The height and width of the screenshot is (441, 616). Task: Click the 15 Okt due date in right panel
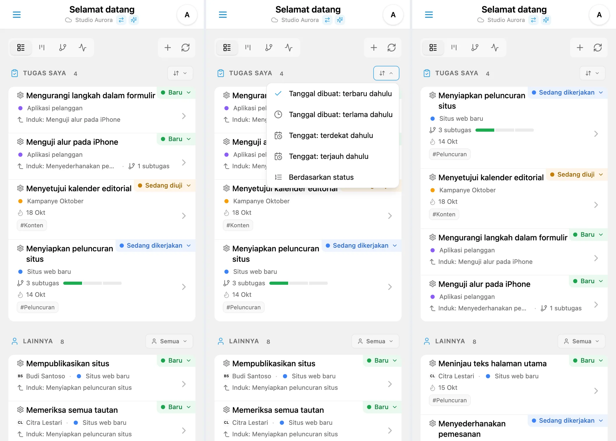pyautogui.click(x=444, y=388)
